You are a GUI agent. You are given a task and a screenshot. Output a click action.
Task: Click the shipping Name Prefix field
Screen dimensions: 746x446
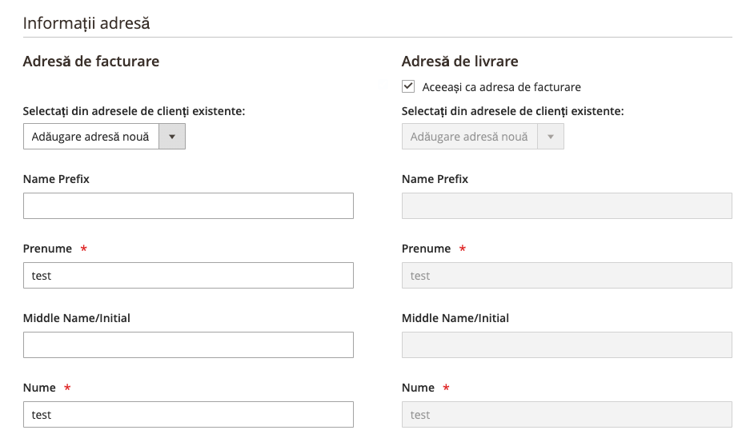(568, 205)
